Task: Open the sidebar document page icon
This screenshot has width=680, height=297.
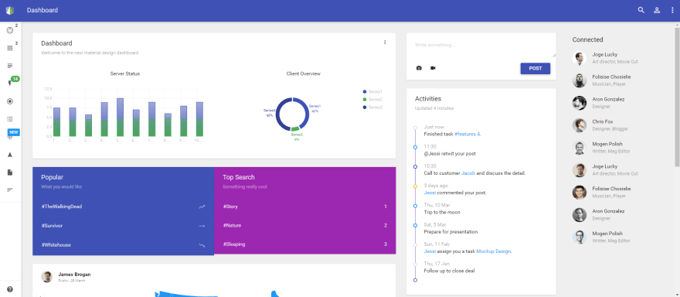Action: tap(10, 172)
